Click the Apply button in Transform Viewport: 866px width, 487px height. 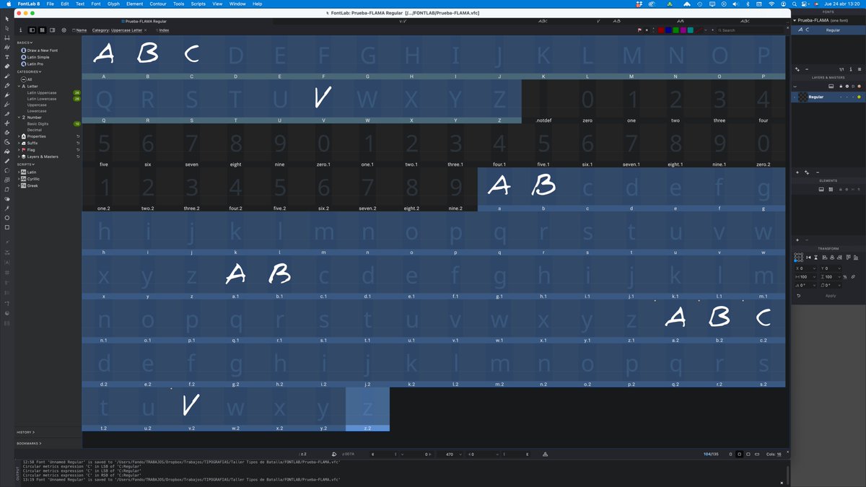[x=831, y=296]
